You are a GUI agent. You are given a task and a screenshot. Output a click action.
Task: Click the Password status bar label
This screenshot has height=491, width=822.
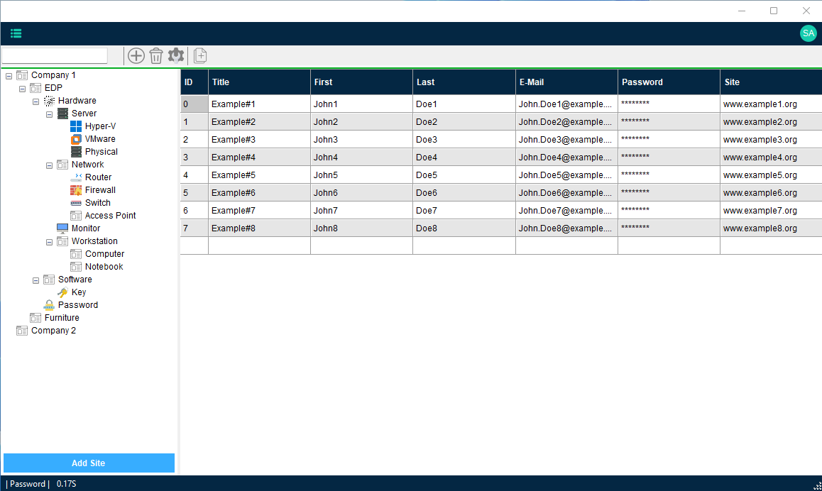coord(28,484)
